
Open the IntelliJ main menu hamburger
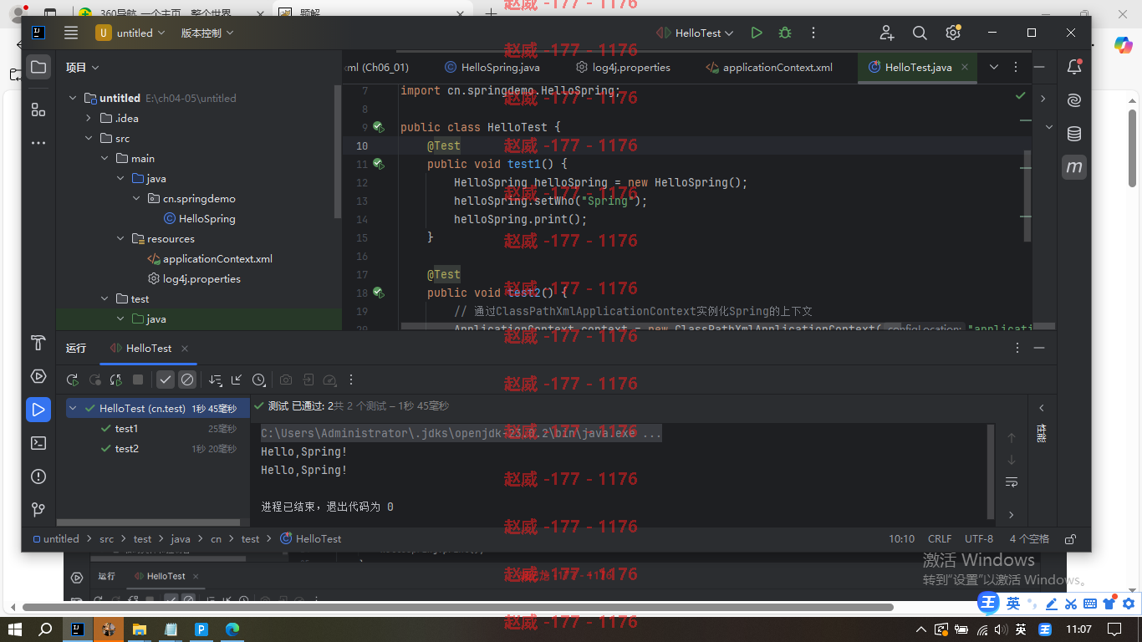point(71,33)
